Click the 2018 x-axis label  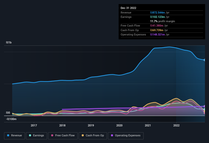click(x=62, y=125)
